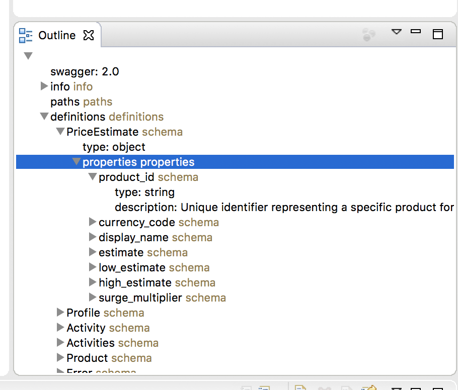This screenshot has height=390, width=458.
Task: Maximize the Outline panel
Action: point(438,34)
